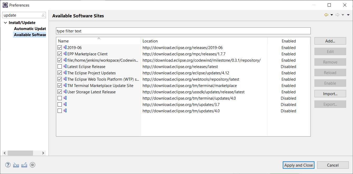This screenshot has width=353, height=174.
Task: Enable the Latest Eclipse Release site
Action: pyautogui.click(x=59, y=66)
